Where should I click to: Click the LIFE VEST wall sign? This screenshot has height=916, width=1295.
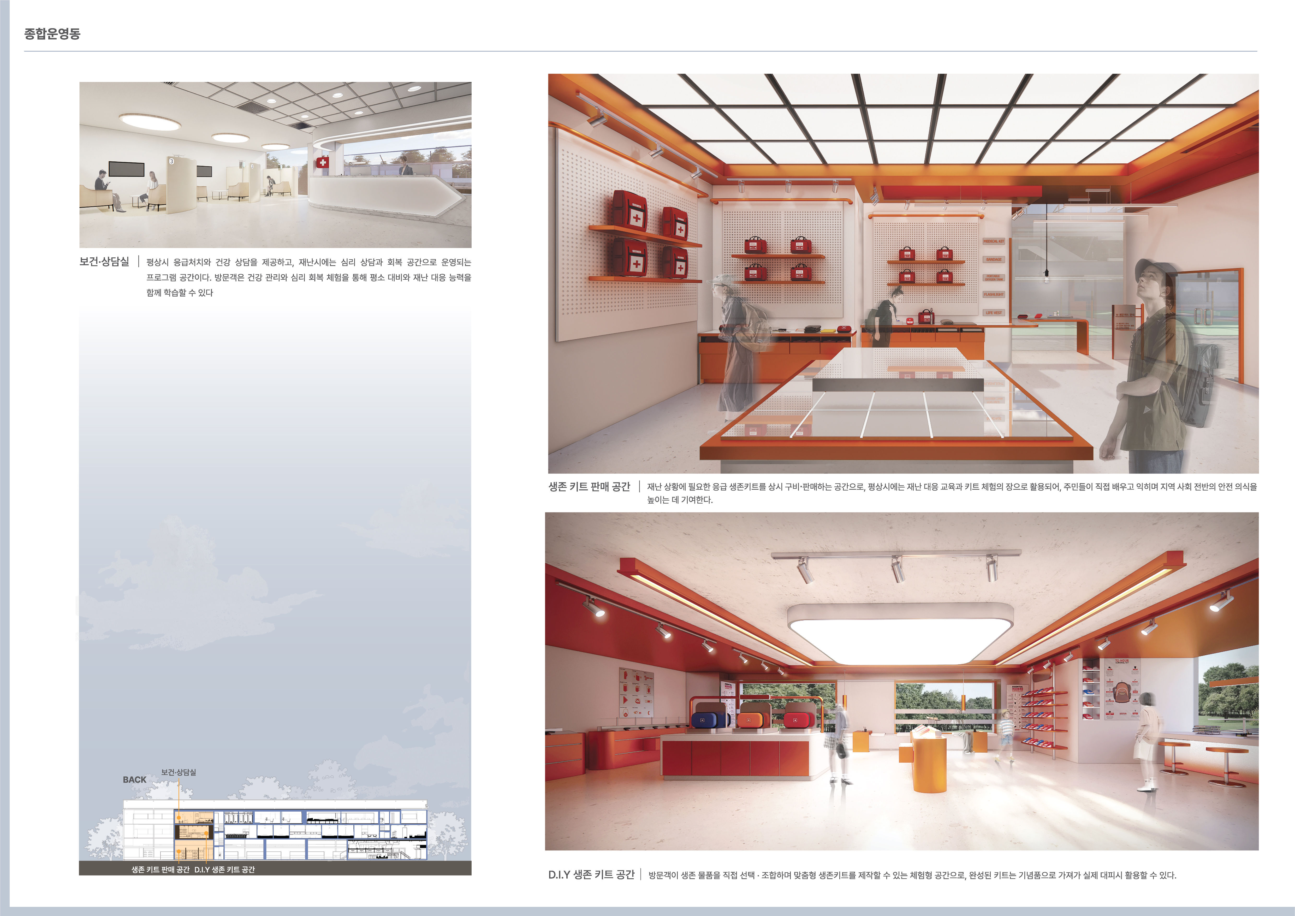point(993,312)
